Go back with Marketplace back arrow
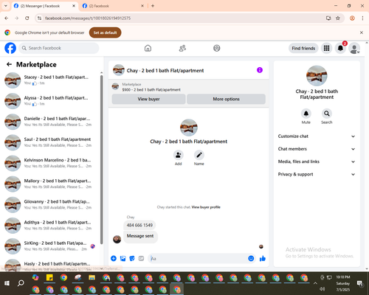Image resolution: width=369 pixels, height=295 pixels. [9, 64]
